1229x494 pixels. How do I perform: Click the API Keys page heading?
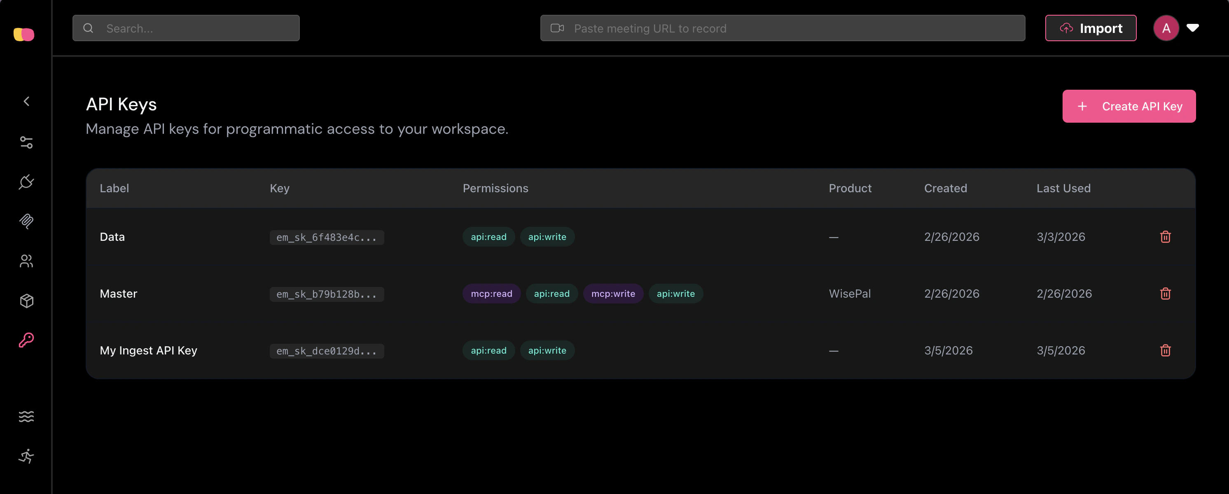click(x=121, y=105)
